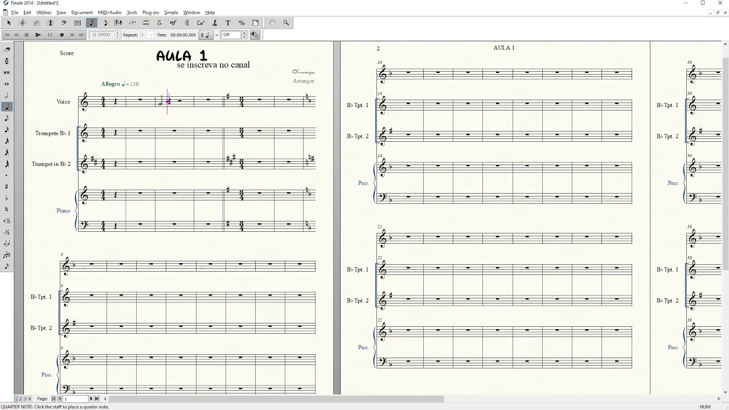Select the natural accidental tool

click(7, 209)
